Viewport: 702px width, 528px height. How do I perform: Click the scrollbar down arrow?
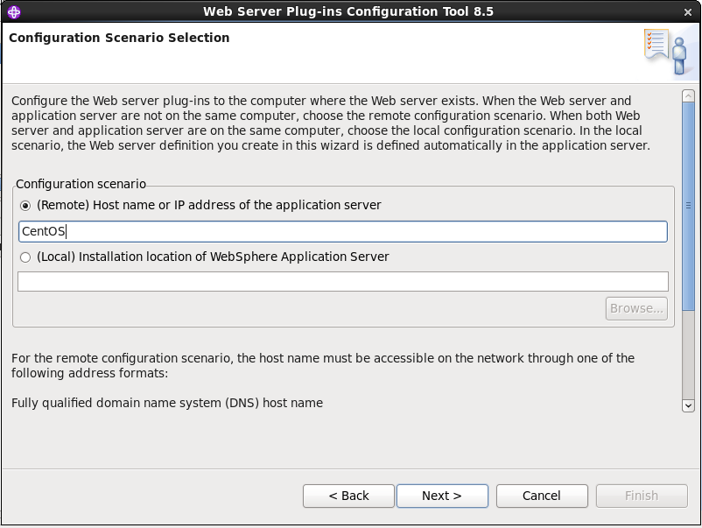point(688,405)
